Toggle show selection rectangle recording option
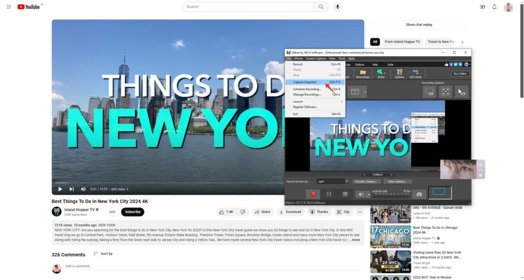 pyautogui.click(x=429, y=92)
